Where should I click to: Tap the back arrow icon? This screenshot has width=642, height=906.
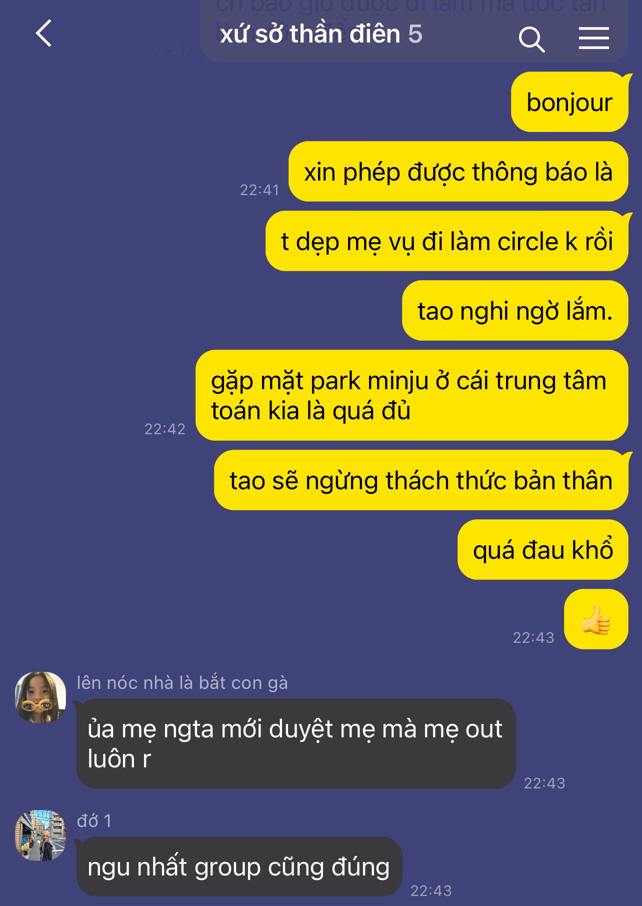tap(44, 34)
